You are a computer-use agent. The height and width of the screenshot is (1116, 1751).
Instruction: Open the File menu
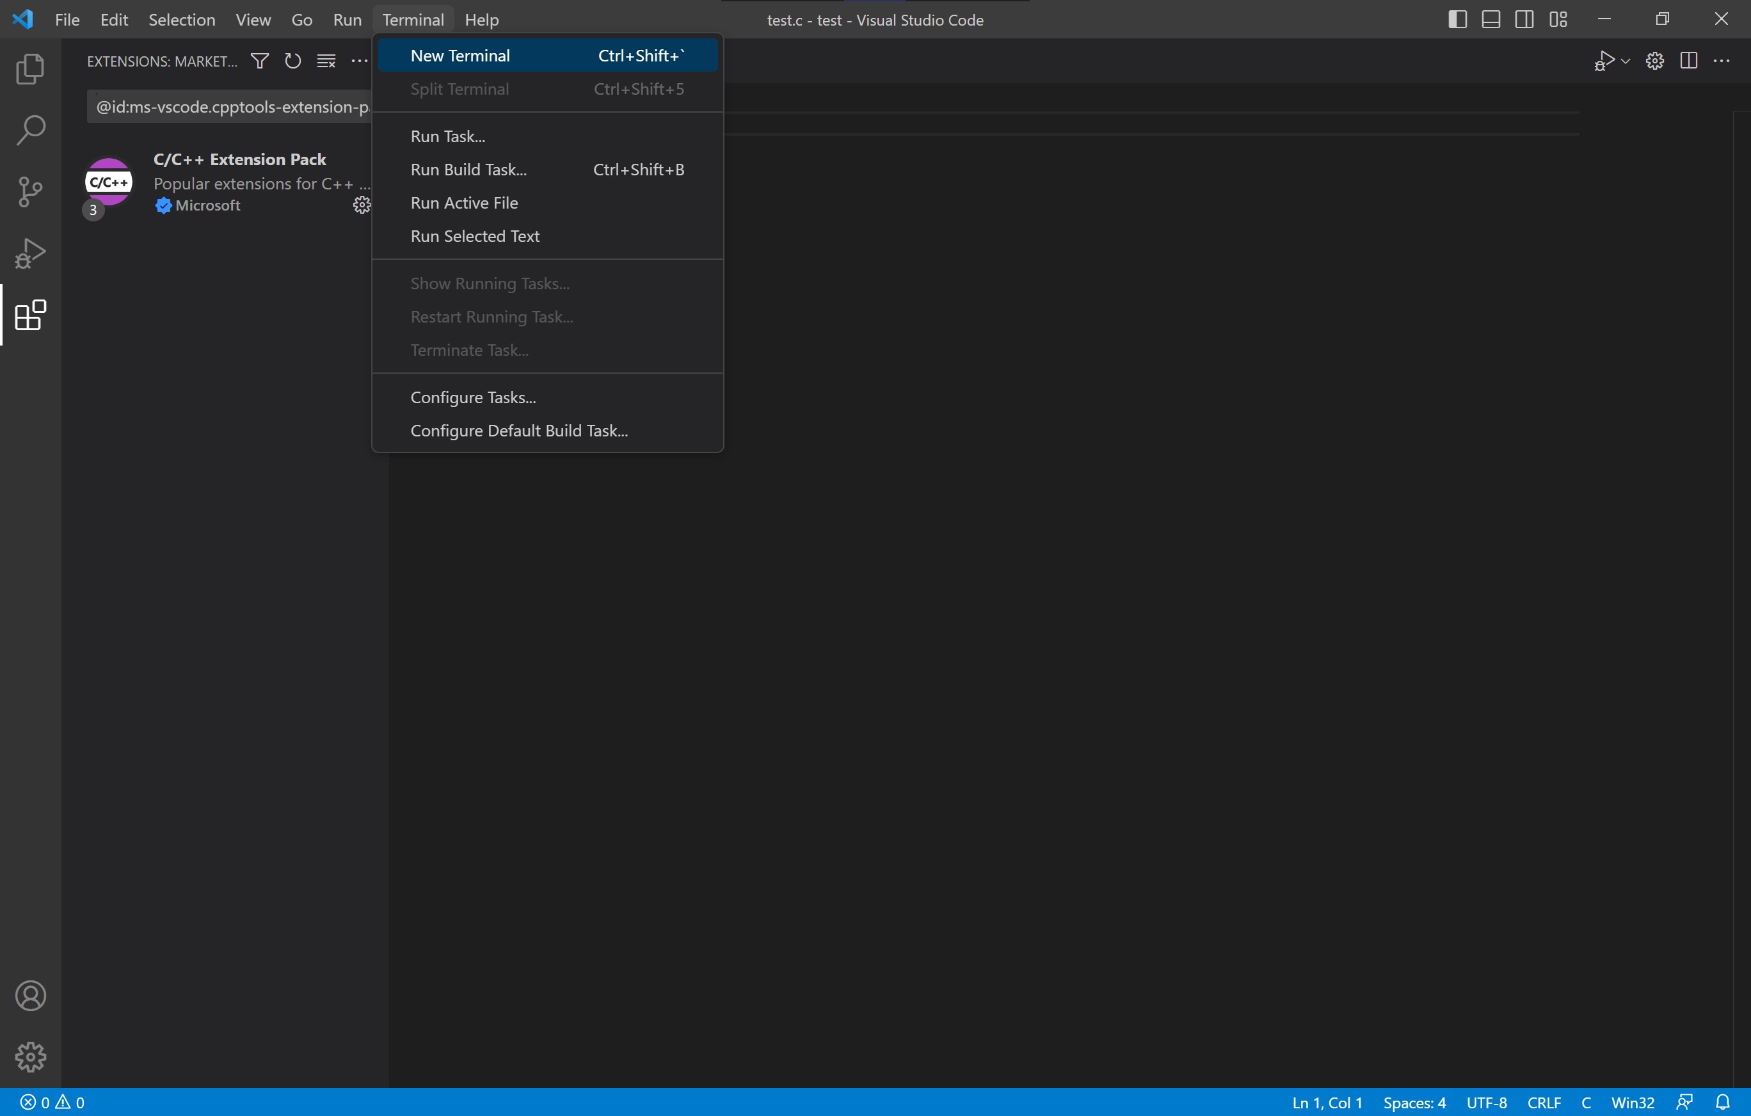67,20
